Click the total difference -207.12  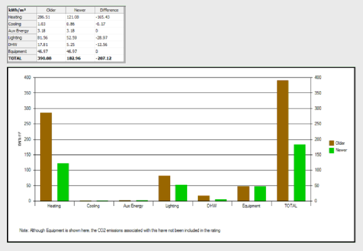tap(103, 58)
